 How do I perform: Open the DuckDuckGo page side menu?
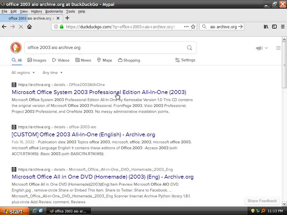pos(278,48)
